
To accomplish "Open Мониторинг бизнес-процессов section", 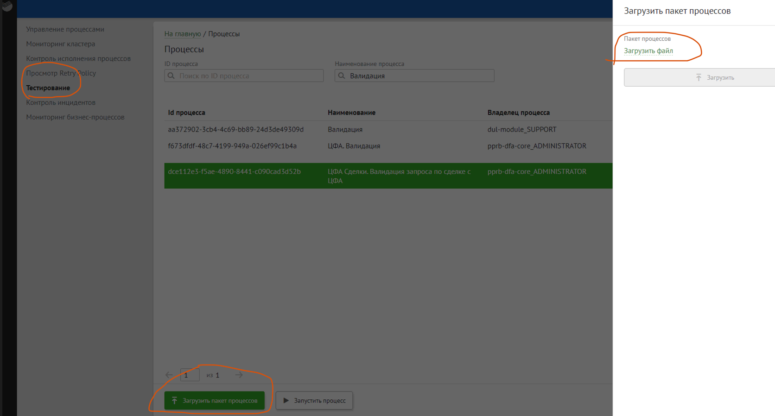I will point(75,117).
